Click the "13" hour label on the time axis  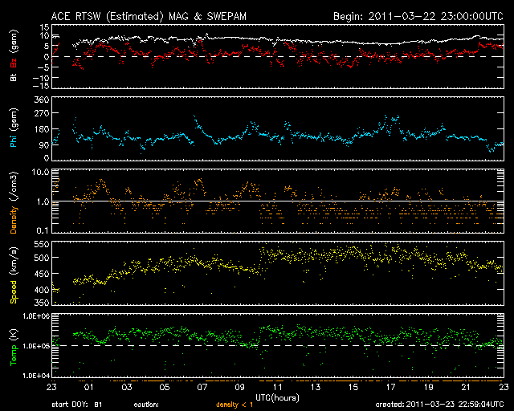pyautogui.click(x=316, y=387)
